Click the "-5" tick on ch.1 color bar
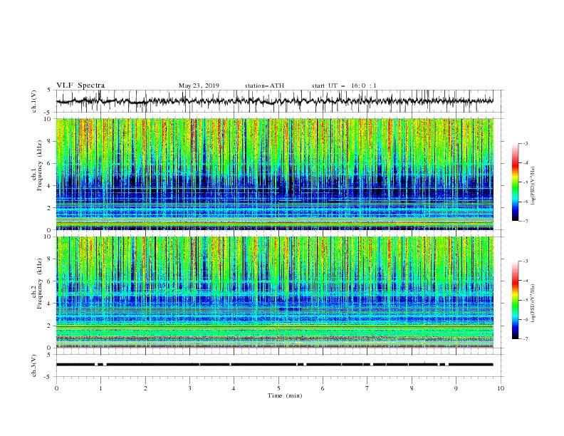This screenshot has height=436, width=564. point(525,182)
